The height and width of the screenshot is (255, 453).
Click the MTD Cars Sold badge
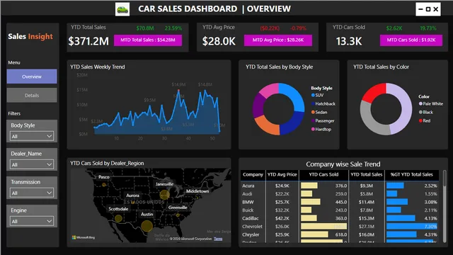coord(411,40)
